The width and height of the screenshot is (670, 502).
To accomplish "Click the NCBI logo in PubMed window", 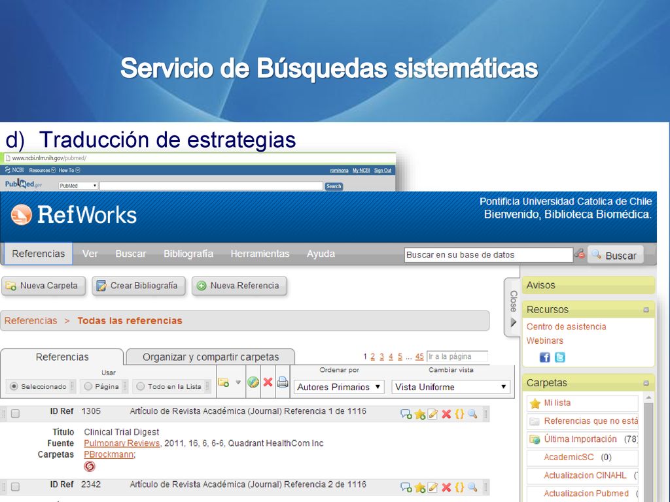I will click(14, 170).
